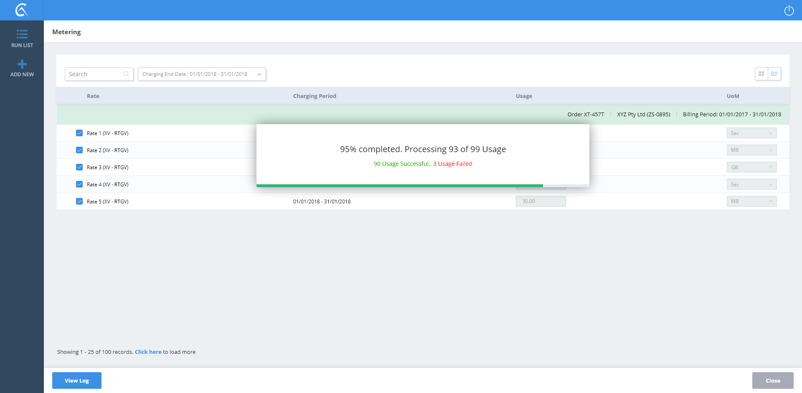The image size is (802, 393).
Task: Click the Usage field showing 30.00
Action: tap(541, 201)
